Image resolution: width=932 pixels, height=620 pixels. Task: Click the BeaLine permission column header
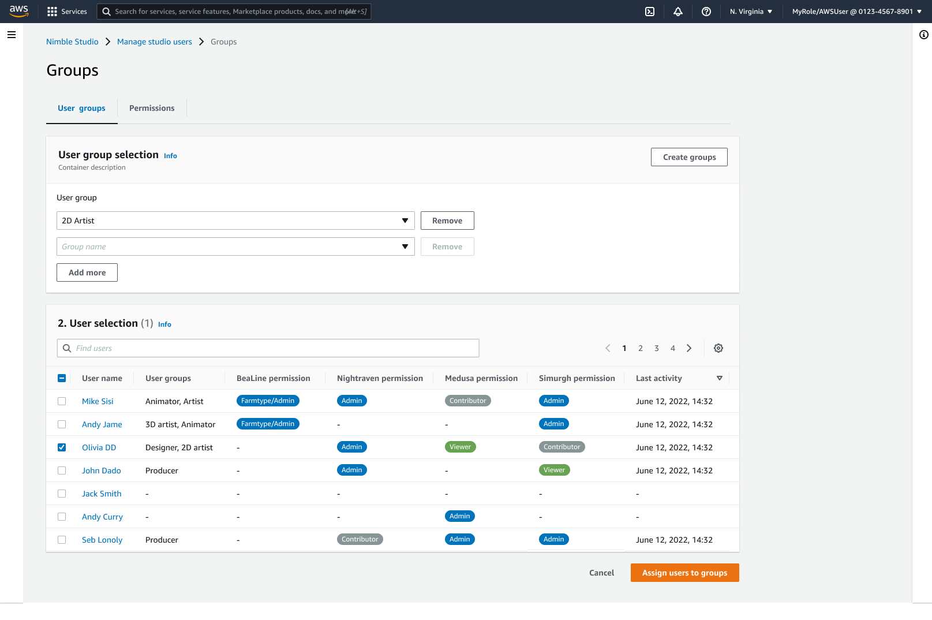point(274,378)
